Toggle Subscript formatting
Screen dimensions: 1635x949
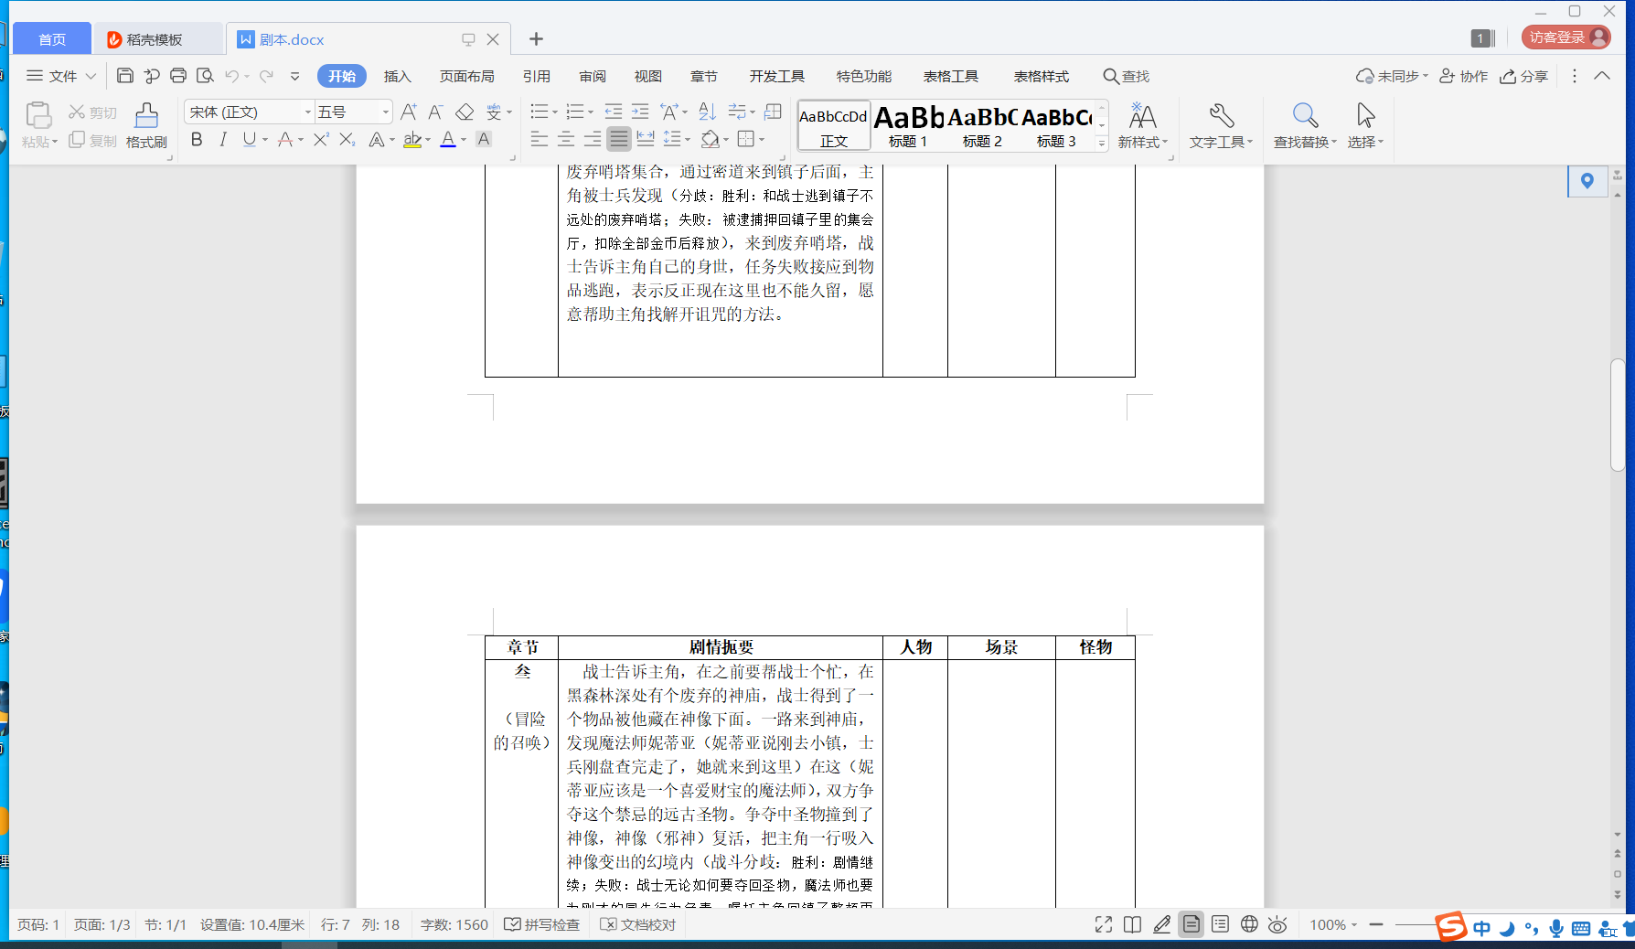click(347, 139)
